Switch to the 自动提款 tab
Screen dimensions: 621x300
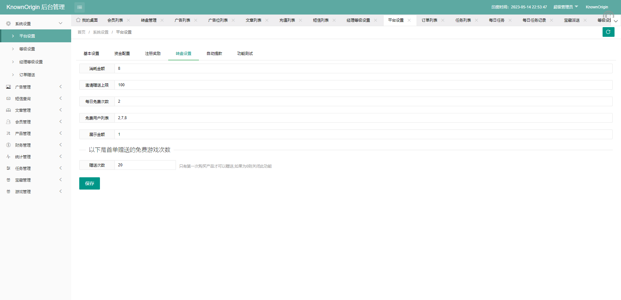[x=214, y=54]
